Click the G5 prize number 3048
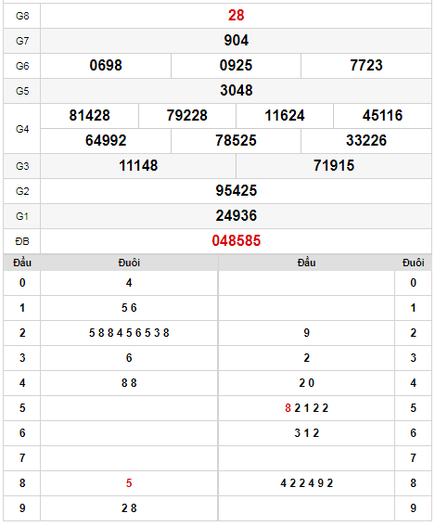 tap(237, 91)
